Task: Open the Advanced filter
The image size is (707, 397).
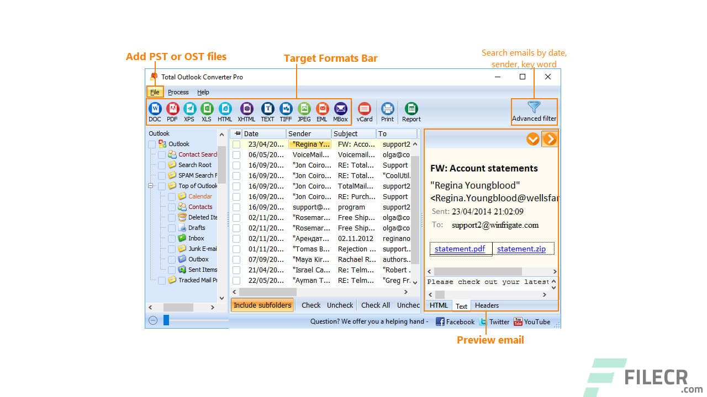Action: point(534,111)
